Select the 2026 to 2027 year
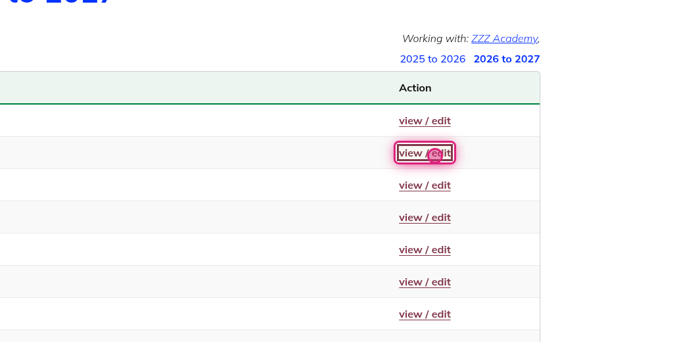This screenshot has height=342, width=674. point(506,59)
